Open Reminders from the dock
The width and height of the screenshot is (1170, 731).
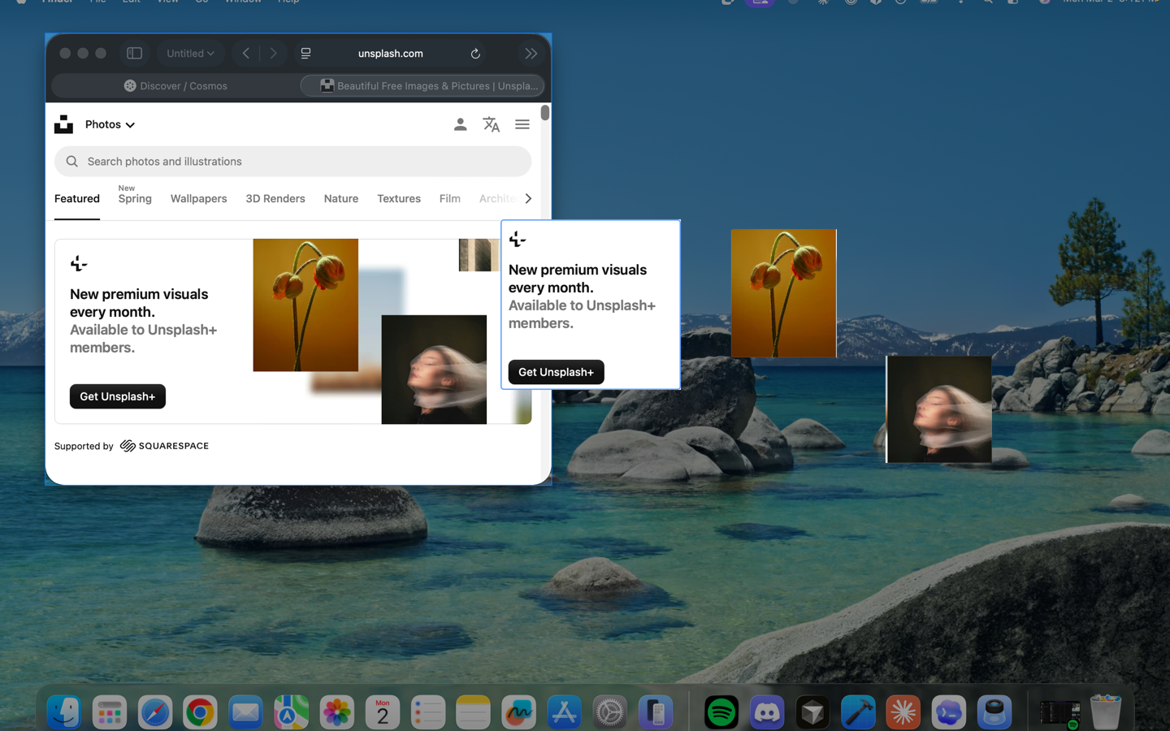pyautogui.click(x=427, y=712)
